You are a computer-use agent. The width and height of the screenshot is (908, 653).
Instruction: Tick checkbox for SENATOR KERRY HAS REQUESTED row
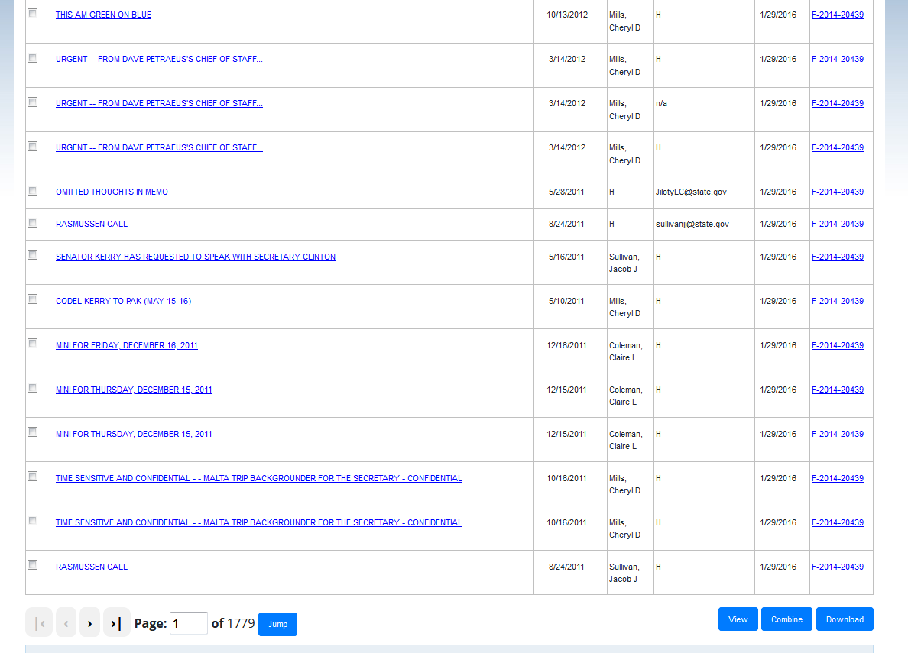33,255
